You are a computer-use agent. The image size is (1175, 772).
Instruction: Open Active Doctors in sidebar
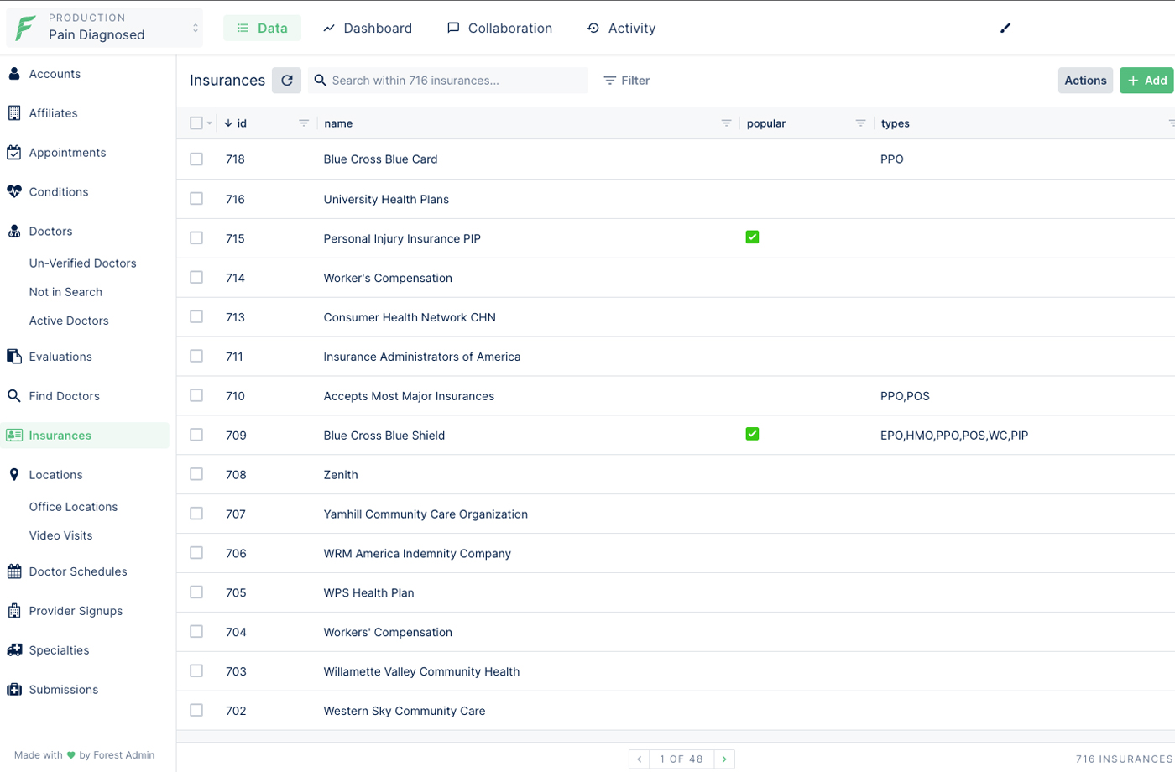[69, 321]
